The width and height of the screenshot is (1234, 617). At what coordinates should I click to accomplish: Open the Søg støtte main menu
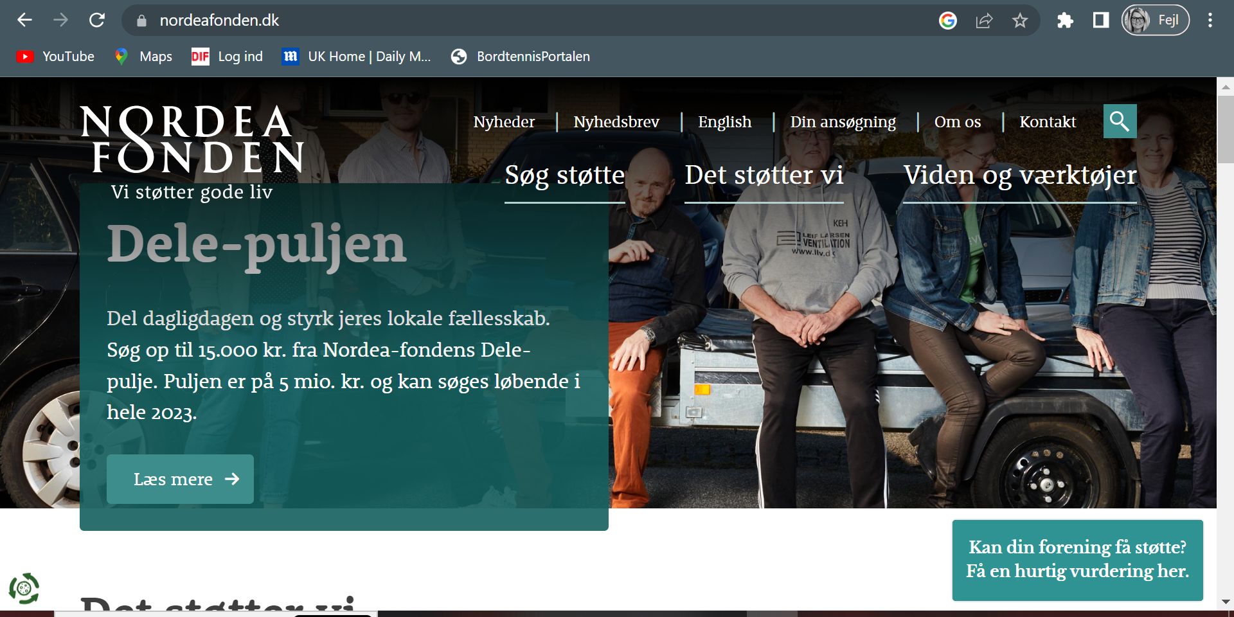tap(564, 175)
